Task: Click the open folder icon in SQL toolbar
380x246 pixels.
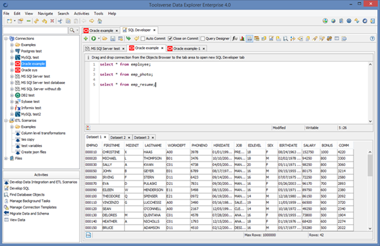Action: pos(104,39)
